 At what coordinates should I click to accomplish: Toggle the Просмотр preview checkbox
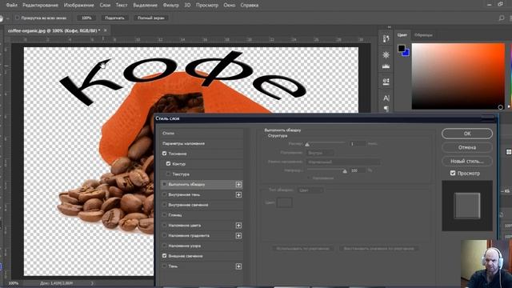click(x=453, y=173)
